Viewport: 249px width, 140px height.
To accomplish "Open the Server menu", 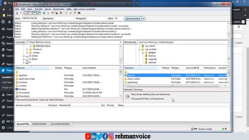I will coord(48,9).
